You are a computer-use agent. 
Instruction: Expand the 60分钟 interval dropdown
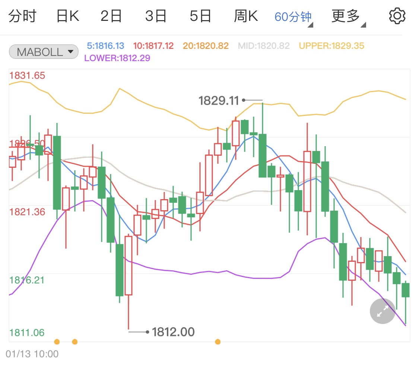pos(293,17)
